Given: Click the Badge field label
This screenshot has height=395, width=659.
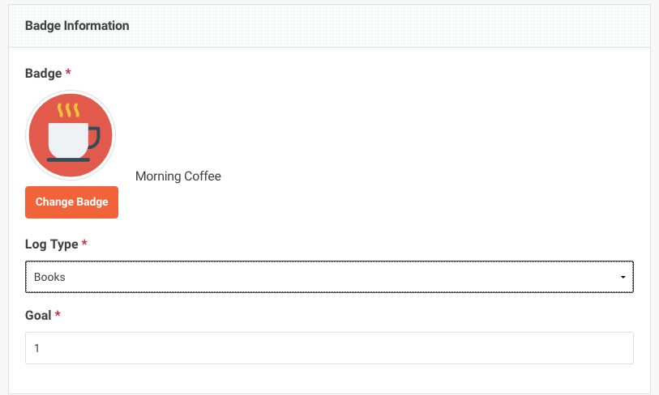Looking at the screenshot, I should click(x=43, y=74).
